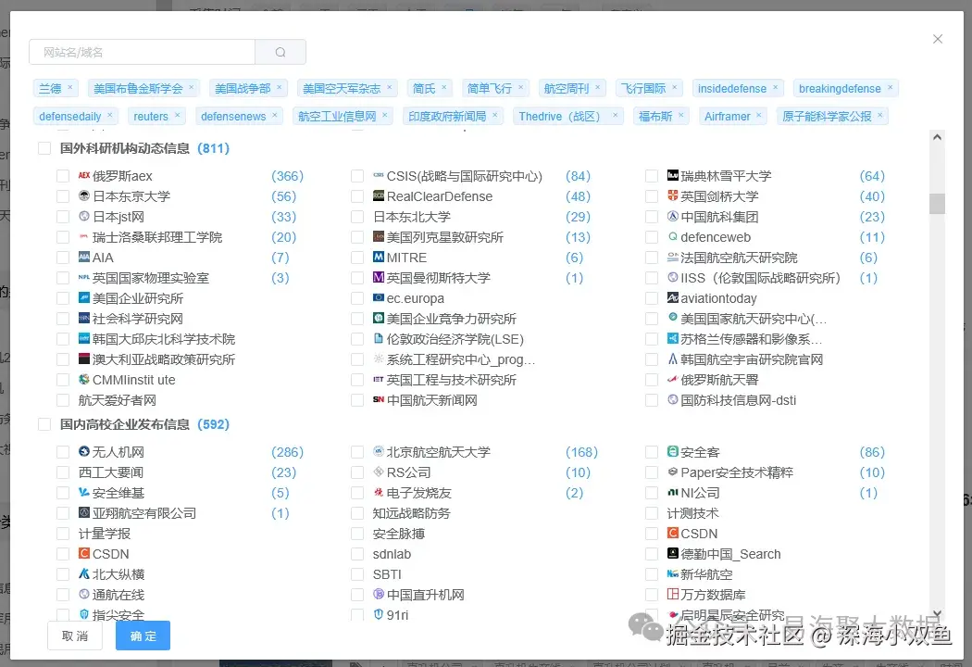The image size is (972, 667).
Task: Click the Swedish flag icon beside 瑞典林雪平大学
Action: [674, 175]
